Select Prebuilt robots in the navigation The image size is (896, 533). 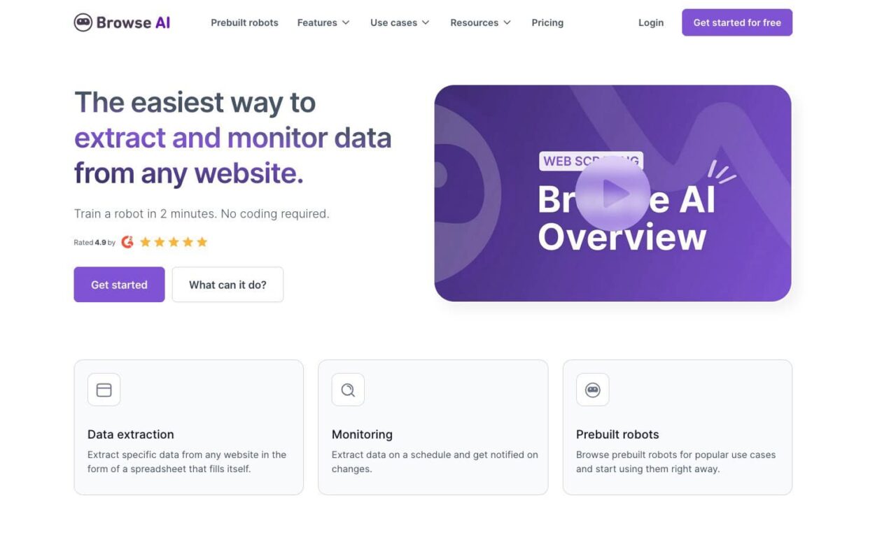coord(244,22)
